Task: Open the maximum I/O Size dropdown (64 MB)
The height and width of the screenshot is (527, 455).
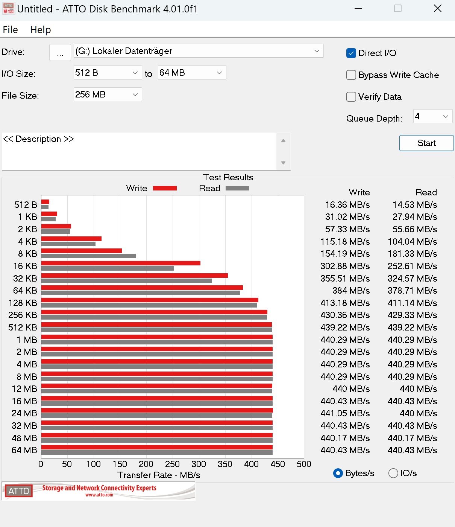Action: coord(192,73)
